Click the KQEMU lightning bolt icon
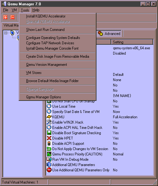 (x=49, y=117)
